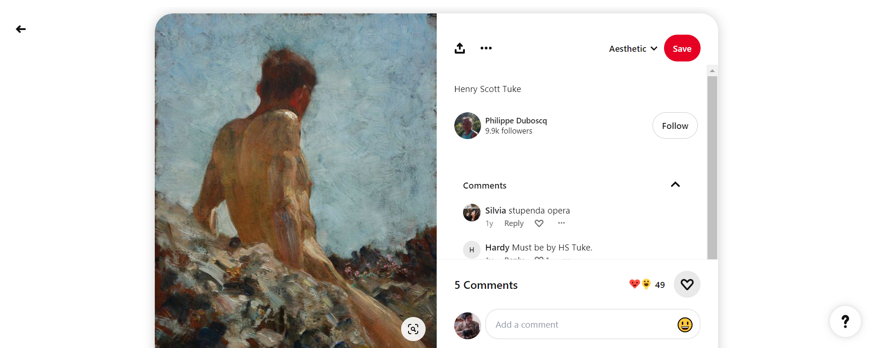Open the three-dot more options menu
This screenshot has width=872, height=348.
coord(486,48)
